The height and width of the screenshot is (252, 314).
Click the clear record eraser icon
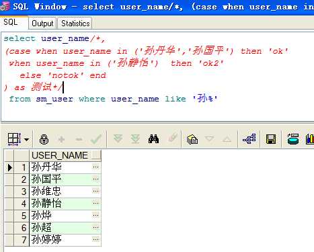(x=173, y=137)
